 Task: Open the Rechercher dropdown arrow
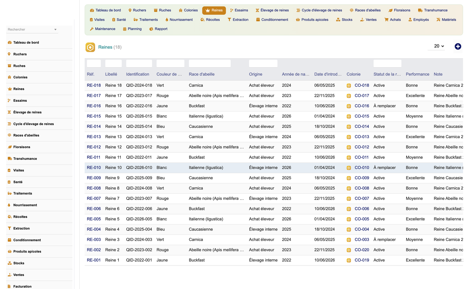[55, 30]
